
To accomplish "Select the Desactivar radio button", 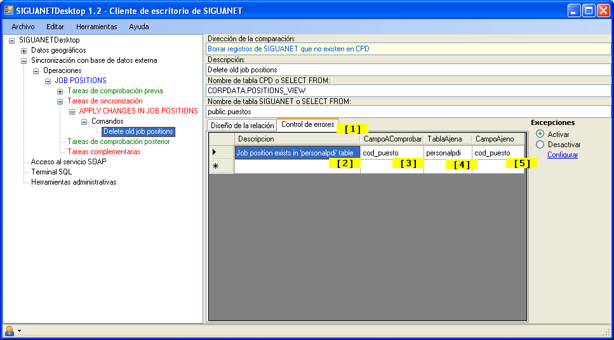I will 540,145.
